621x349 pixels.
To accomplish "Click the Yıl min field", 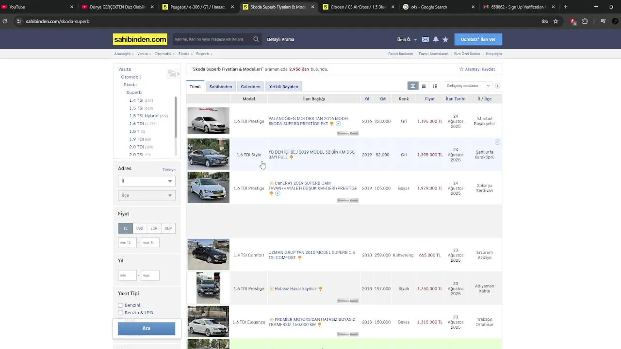I will (127, 275).
